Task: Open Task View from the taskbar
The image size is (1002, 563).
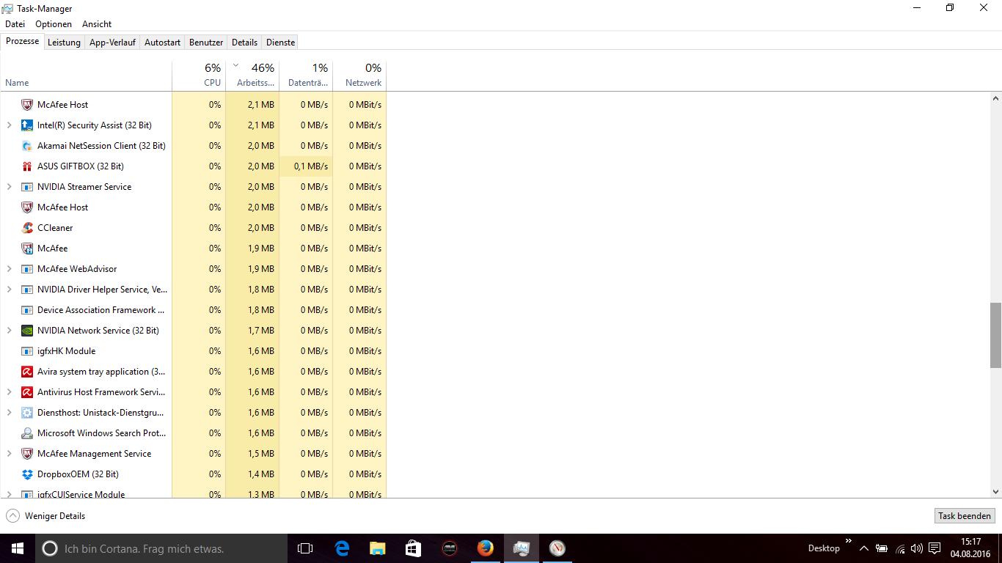Action: click(x=305, y=548)
